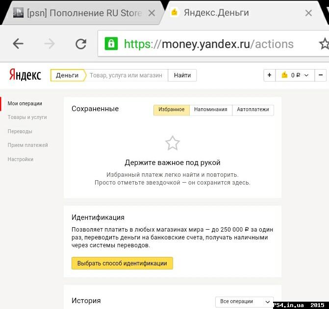
Task: Open the Все операции history filter
Action: tap(244, 301)
